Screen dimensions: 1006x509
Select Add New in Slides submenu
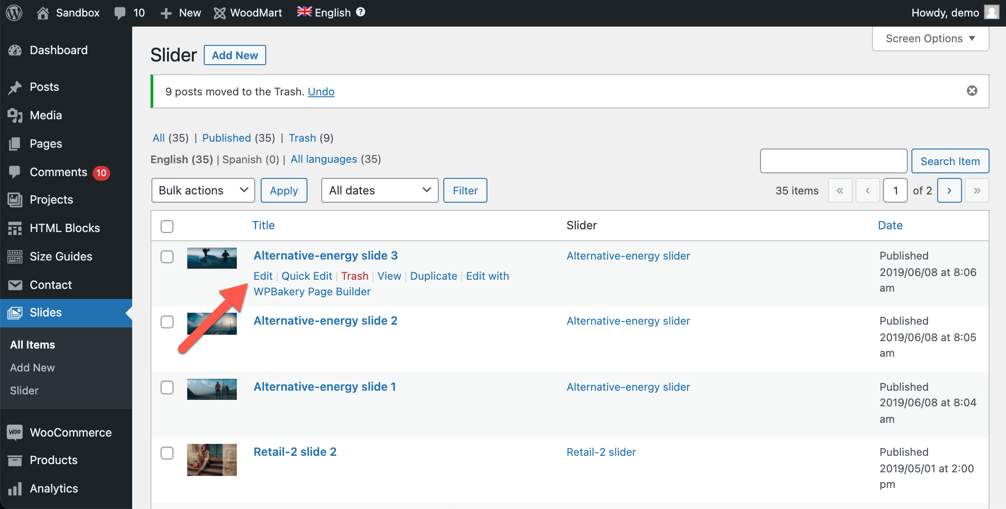33,368
